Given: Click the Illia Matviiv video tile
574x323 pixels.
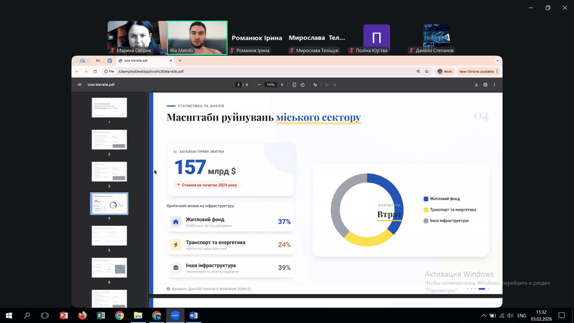Looking at the screenshot, I should [x=197, y=38].
